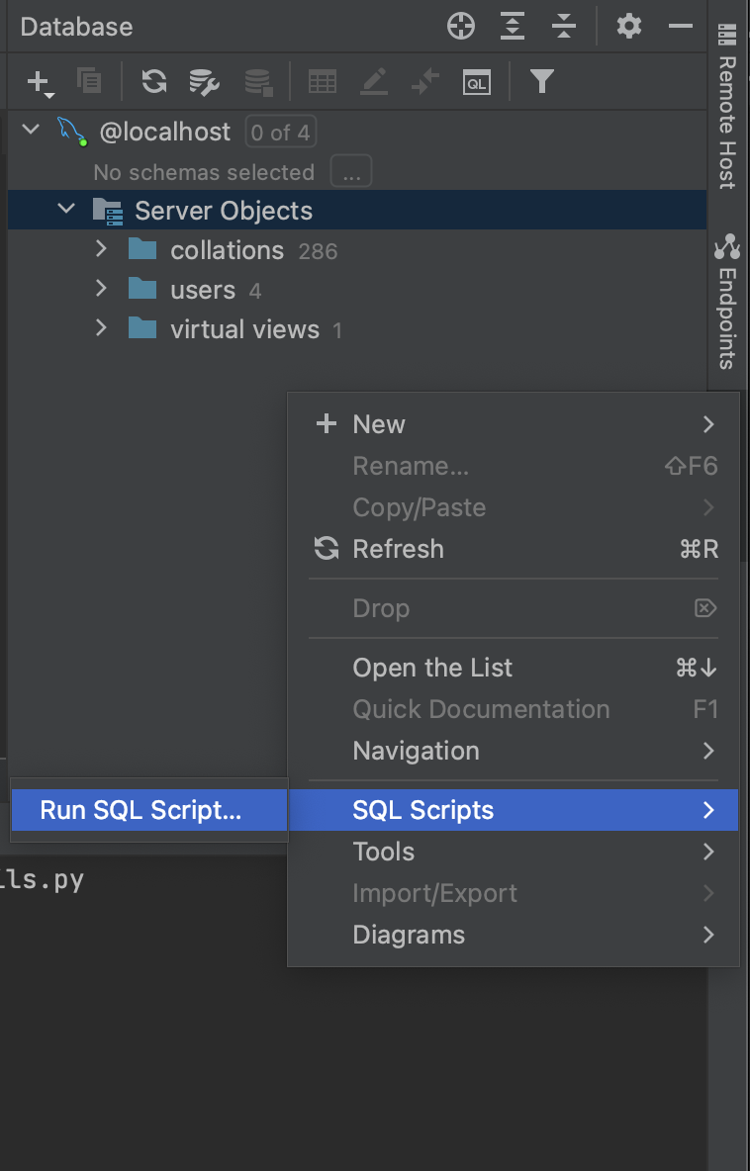Open Database panel settings gear
The height and width of the screenshot is (1171, 750).
628,27
